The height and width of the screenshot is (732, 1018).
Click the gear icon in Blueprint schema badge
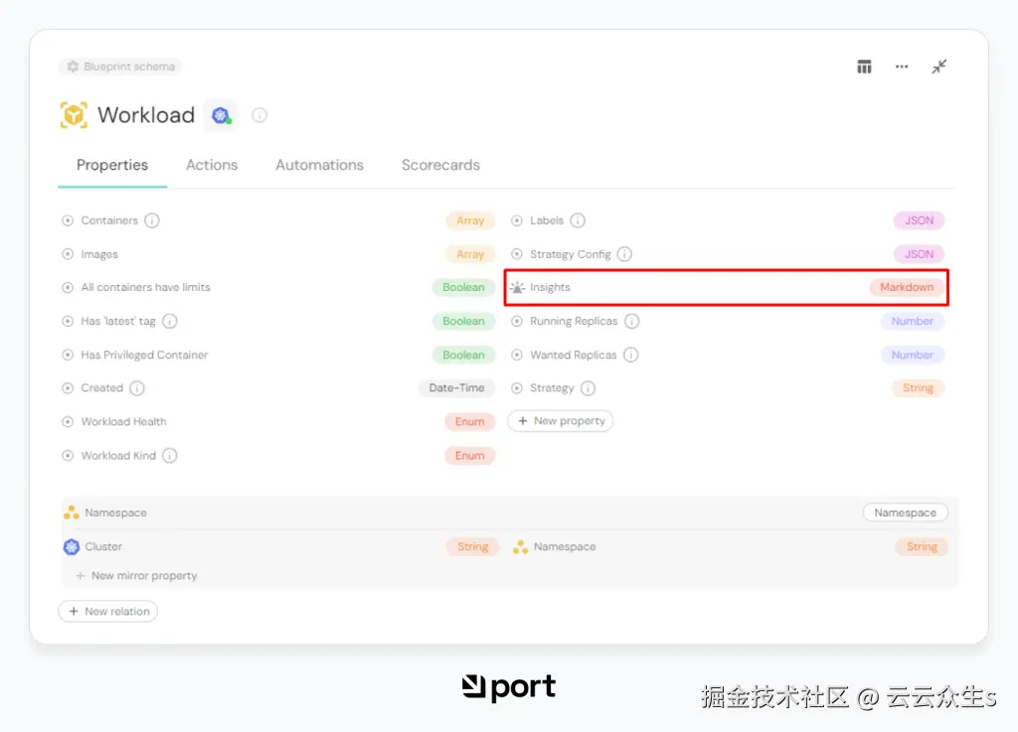pos(73,67)
